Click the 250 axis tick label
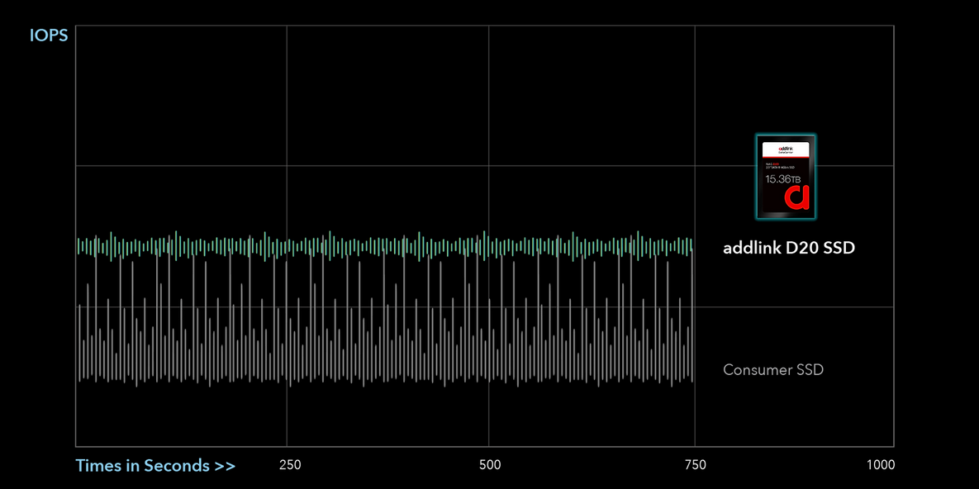 (290, 465)
